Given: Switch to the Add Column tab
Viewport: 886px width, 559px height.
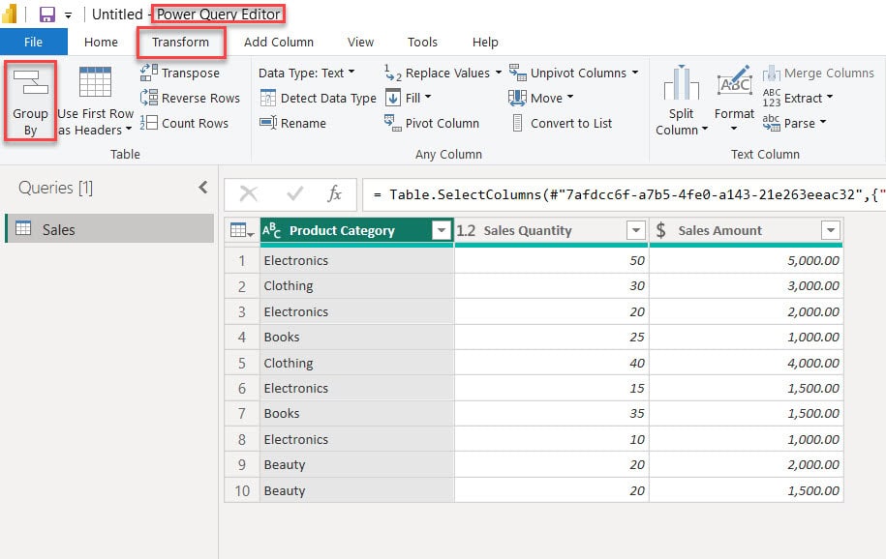Looking at the screenshot, I should click(x=279, y=42).
